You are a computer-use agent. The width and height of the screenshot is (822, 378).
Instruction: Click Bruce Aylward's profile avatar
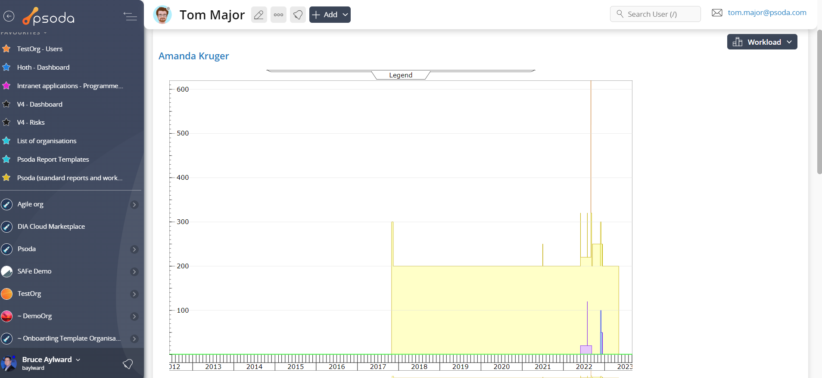[x=9, y=363]
